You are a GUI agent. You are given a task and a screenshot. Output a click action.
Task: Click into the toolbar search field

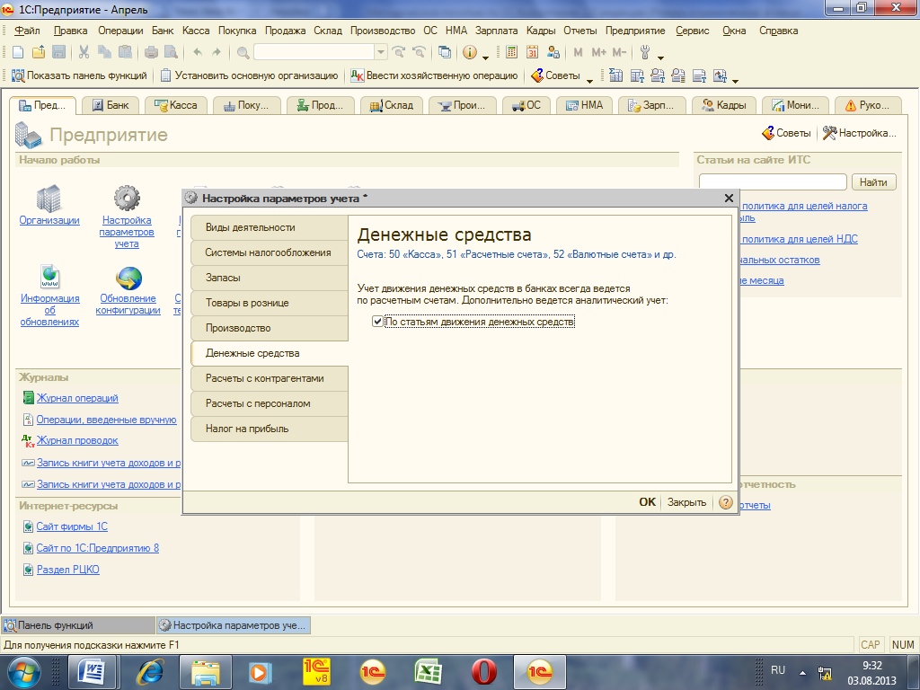pos(314,52)
